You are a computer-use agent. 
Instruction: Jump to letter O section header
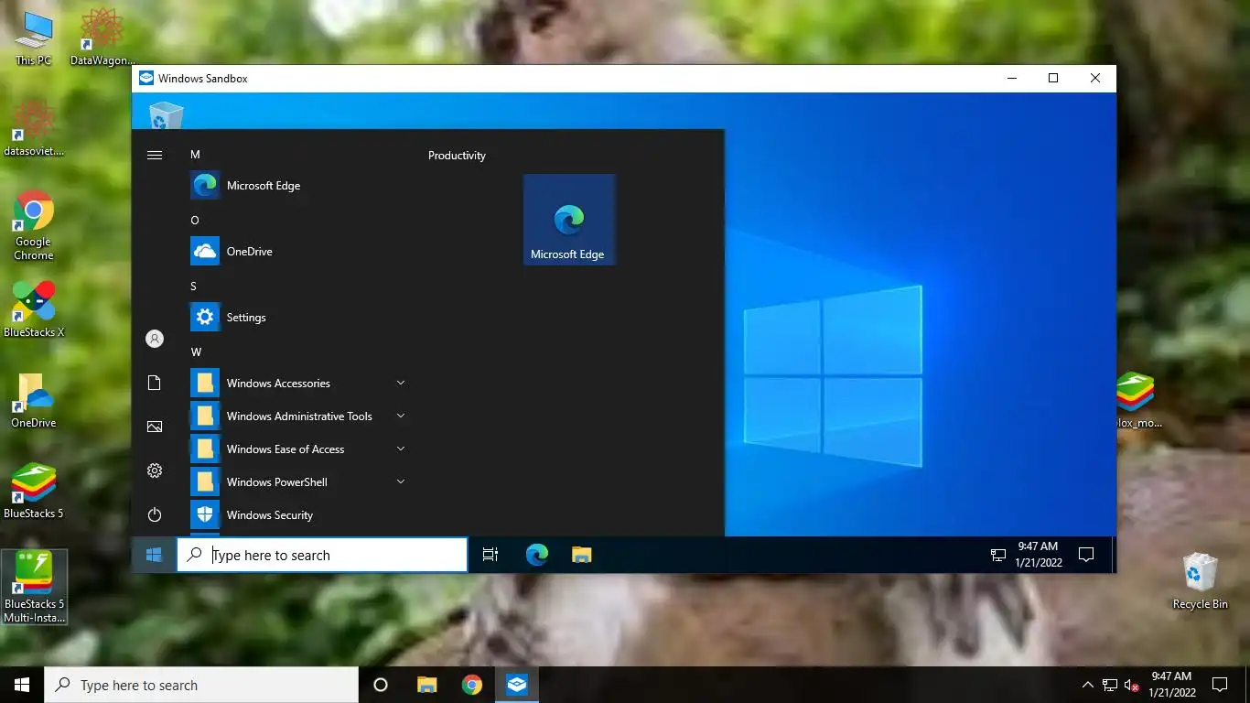195,221
